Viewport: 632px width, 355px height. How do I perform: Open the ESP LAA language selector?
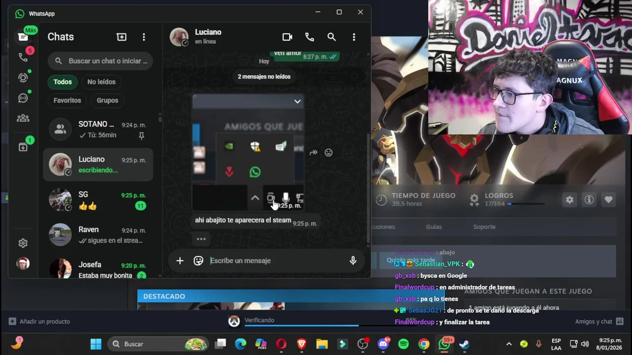click(556, 344)
